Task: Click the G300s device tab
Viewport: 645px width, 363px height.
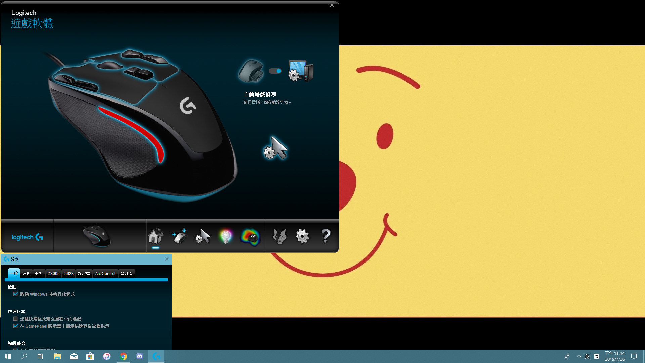Action: 53,273
